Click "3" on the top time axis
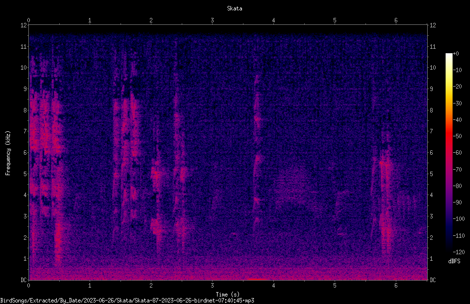This screenshot has width=470, height=304. click(x=212, y=20)
